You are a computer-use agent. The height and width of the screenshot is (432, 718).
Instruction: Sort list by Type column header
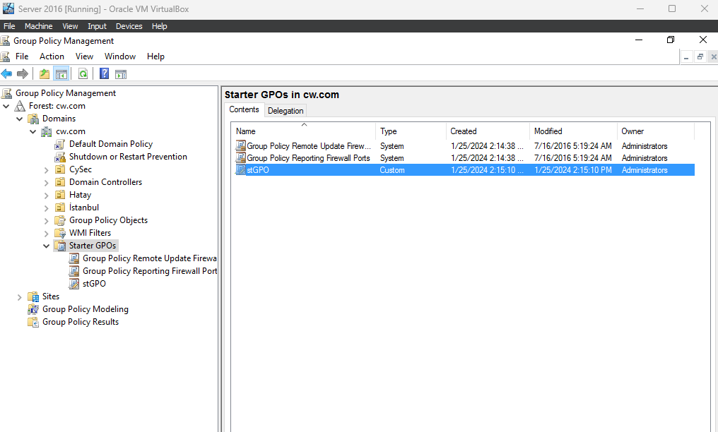tap(411, 131)
